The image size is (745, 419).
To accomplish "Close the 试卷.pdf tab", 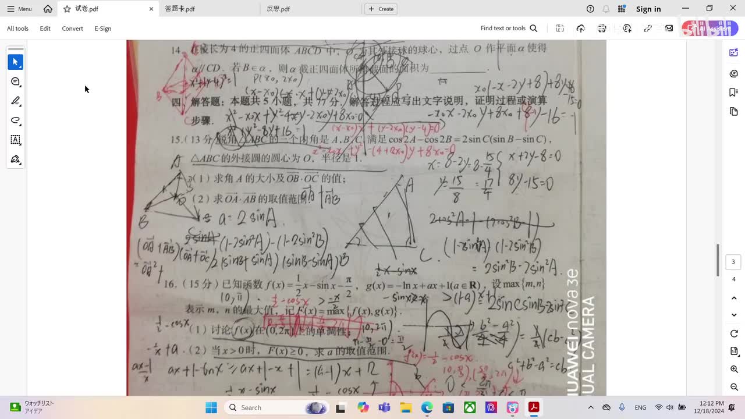I will (151, 9).
